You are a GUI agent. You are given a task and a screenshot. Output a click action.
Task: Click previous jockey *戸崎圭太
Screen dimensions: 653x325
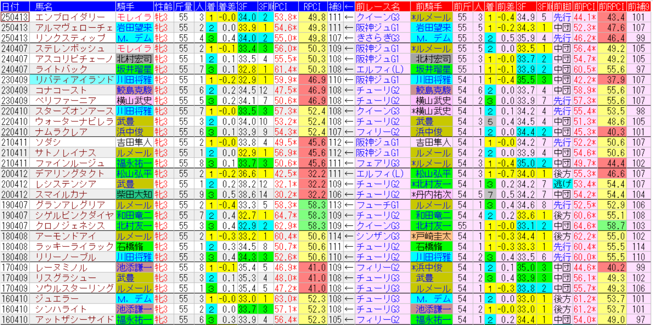click(x=433, y=236)
